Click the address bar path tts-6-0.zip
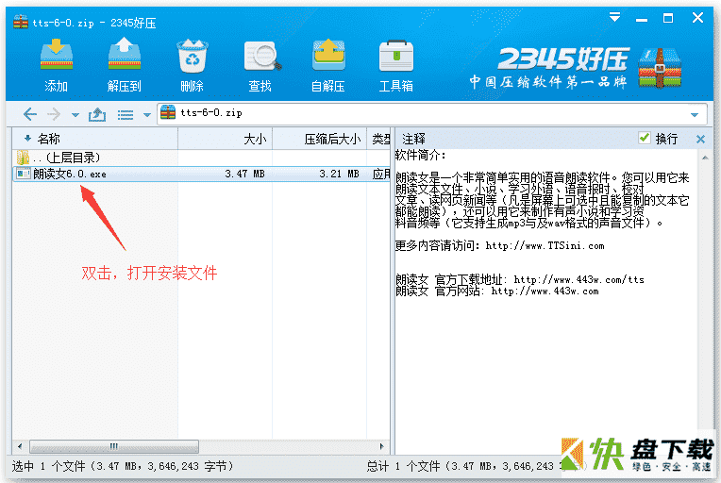Image resolution: width=721 pixels, height=483 pixels. point(211,113)
